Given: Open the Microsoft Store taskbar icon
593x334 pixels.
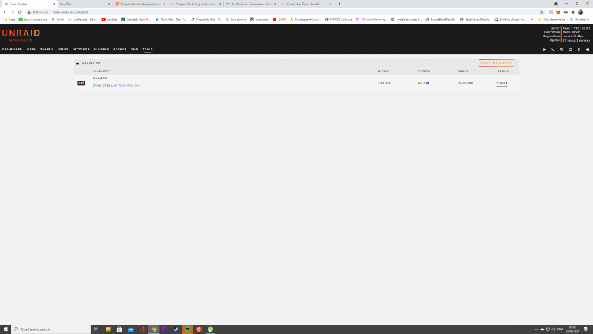Looking at the screenshot, I should pos(119,329).
